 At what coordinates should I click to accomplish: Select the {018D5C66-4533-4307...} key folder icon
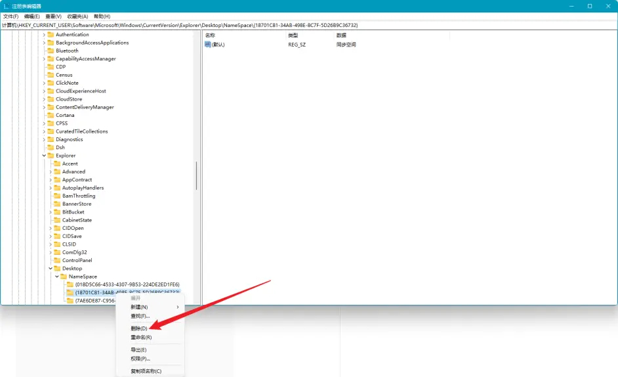point(70,284)
